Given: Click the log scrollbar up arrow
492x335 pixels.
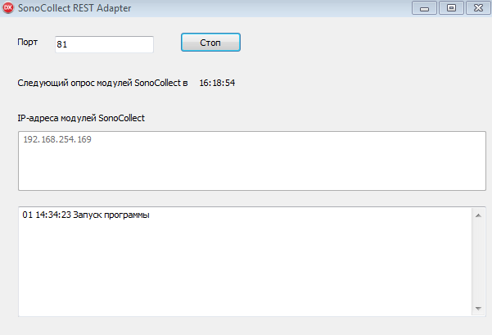Looking at the screenshot, I should (478, 215).
